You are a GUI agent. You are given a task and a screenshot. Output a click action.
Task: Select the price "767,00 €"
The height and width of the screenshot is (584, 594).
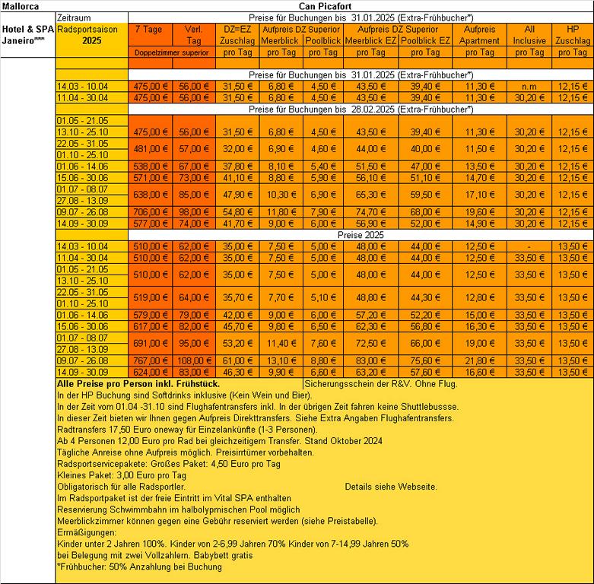click(x=151, y=361)
